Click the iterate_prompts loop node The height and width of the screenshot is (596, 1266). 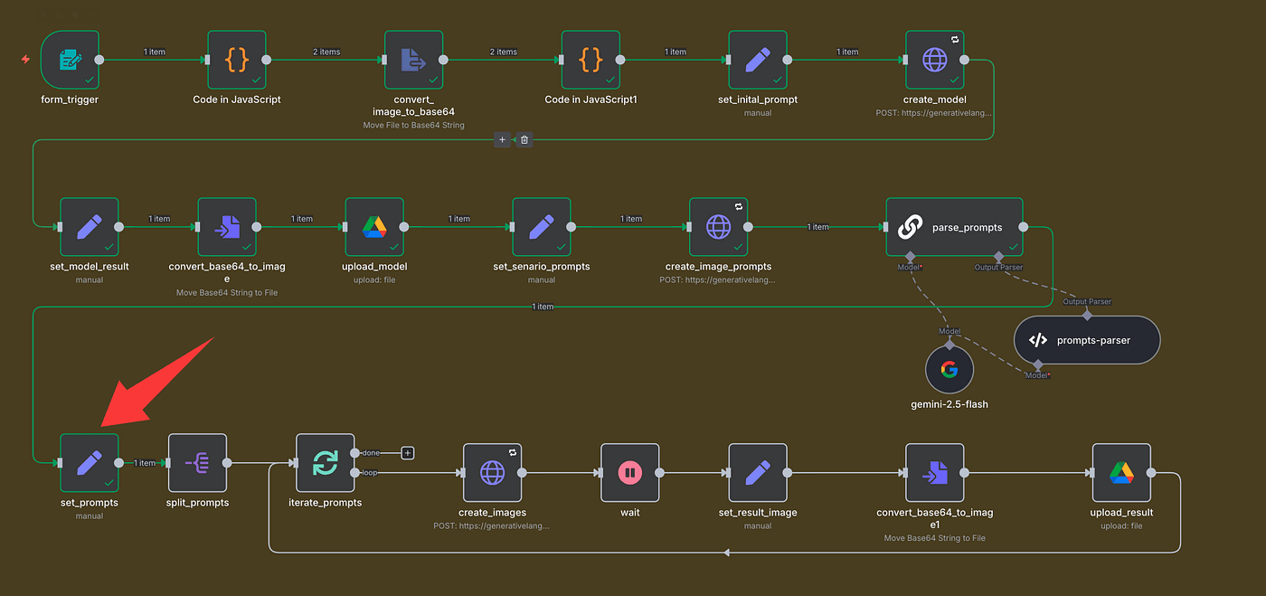point(325,463)
